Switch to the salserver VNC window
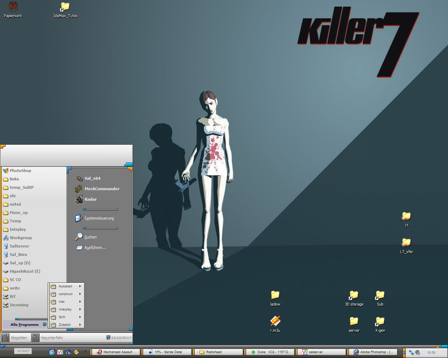 tap(321, 352)
